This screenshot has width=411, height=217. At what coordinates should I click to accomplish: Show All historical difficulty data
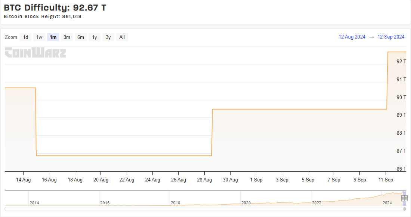[122, 37]
